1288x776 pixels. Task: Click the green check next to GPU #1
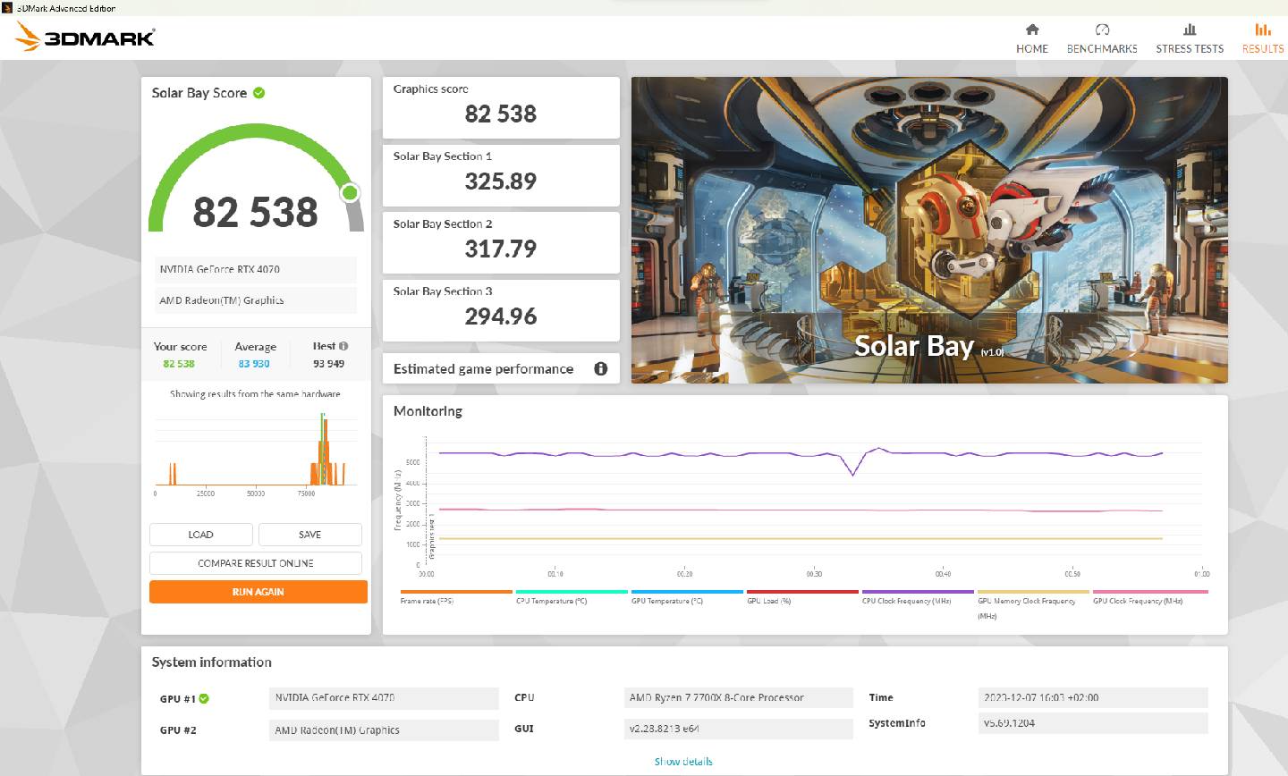point(204,698)
